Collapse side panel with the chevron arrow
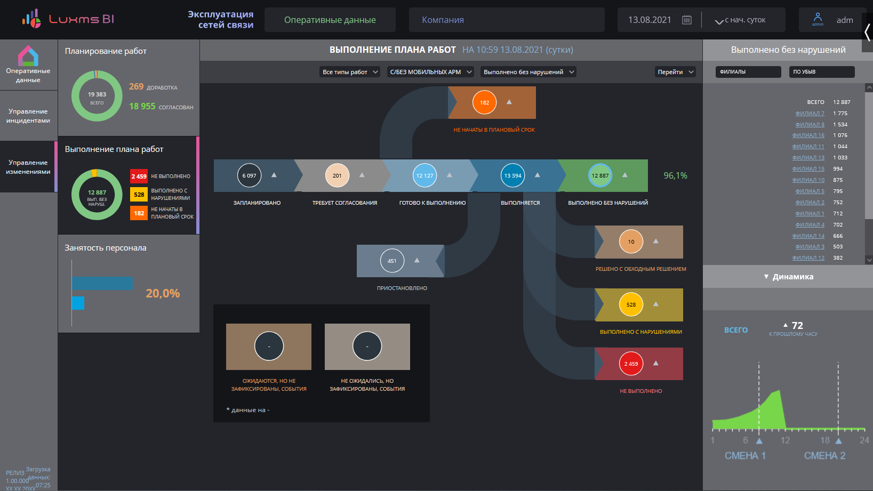This screenshot has width=873, height=491. coord(868,33)
